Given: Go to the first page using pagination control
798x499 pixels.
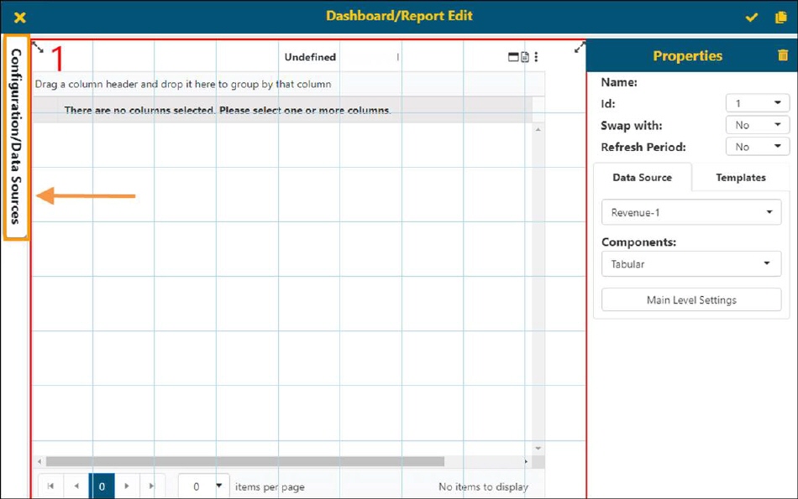Looking at the screenshot, I should tap(51, 486).
